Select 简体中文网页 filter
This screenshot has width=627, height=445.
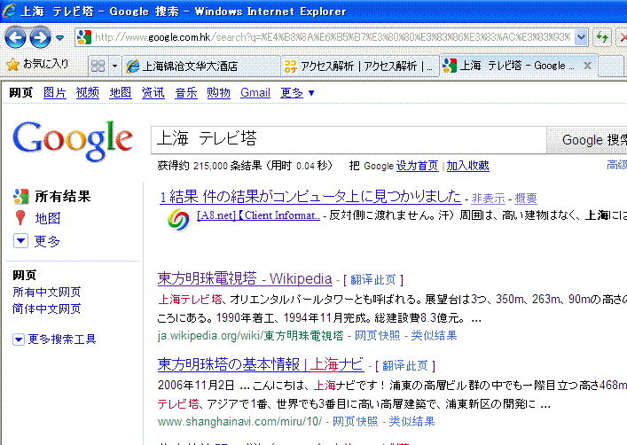tap(47, 308)
